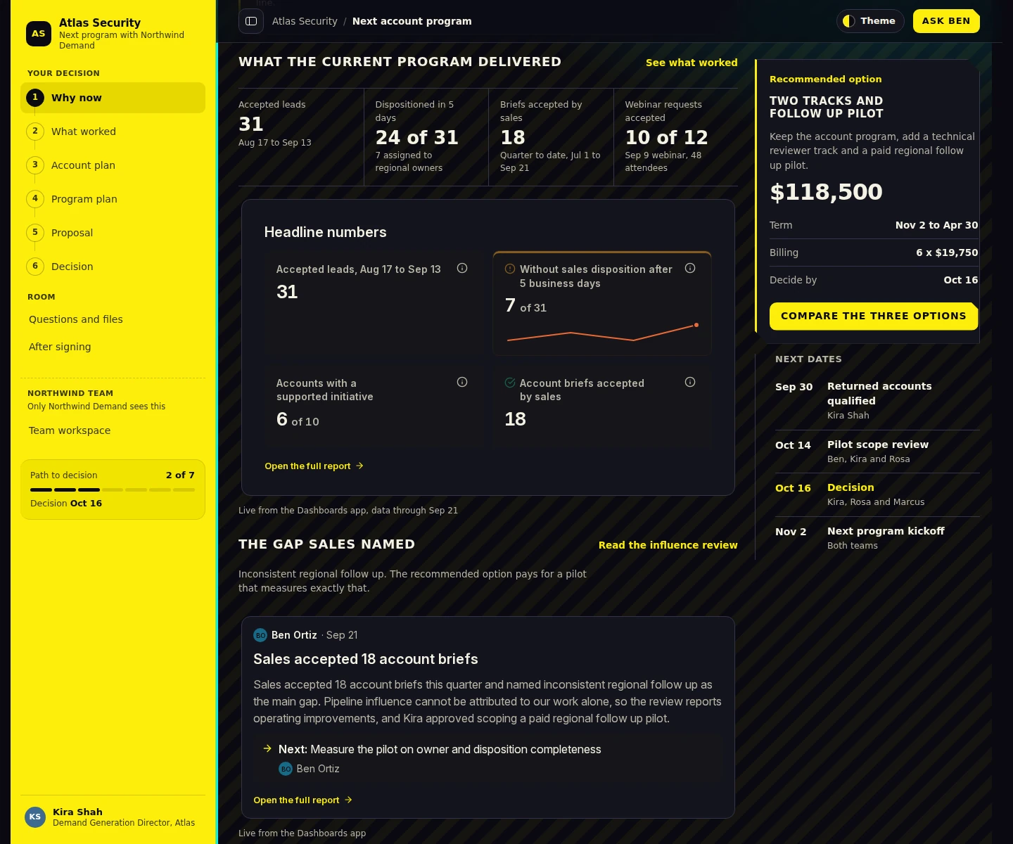Select Oct 14 Pilot scope review entry
Image resolution: width=1013 pixels, height=844 pixels.
click(x=877, y=452)
